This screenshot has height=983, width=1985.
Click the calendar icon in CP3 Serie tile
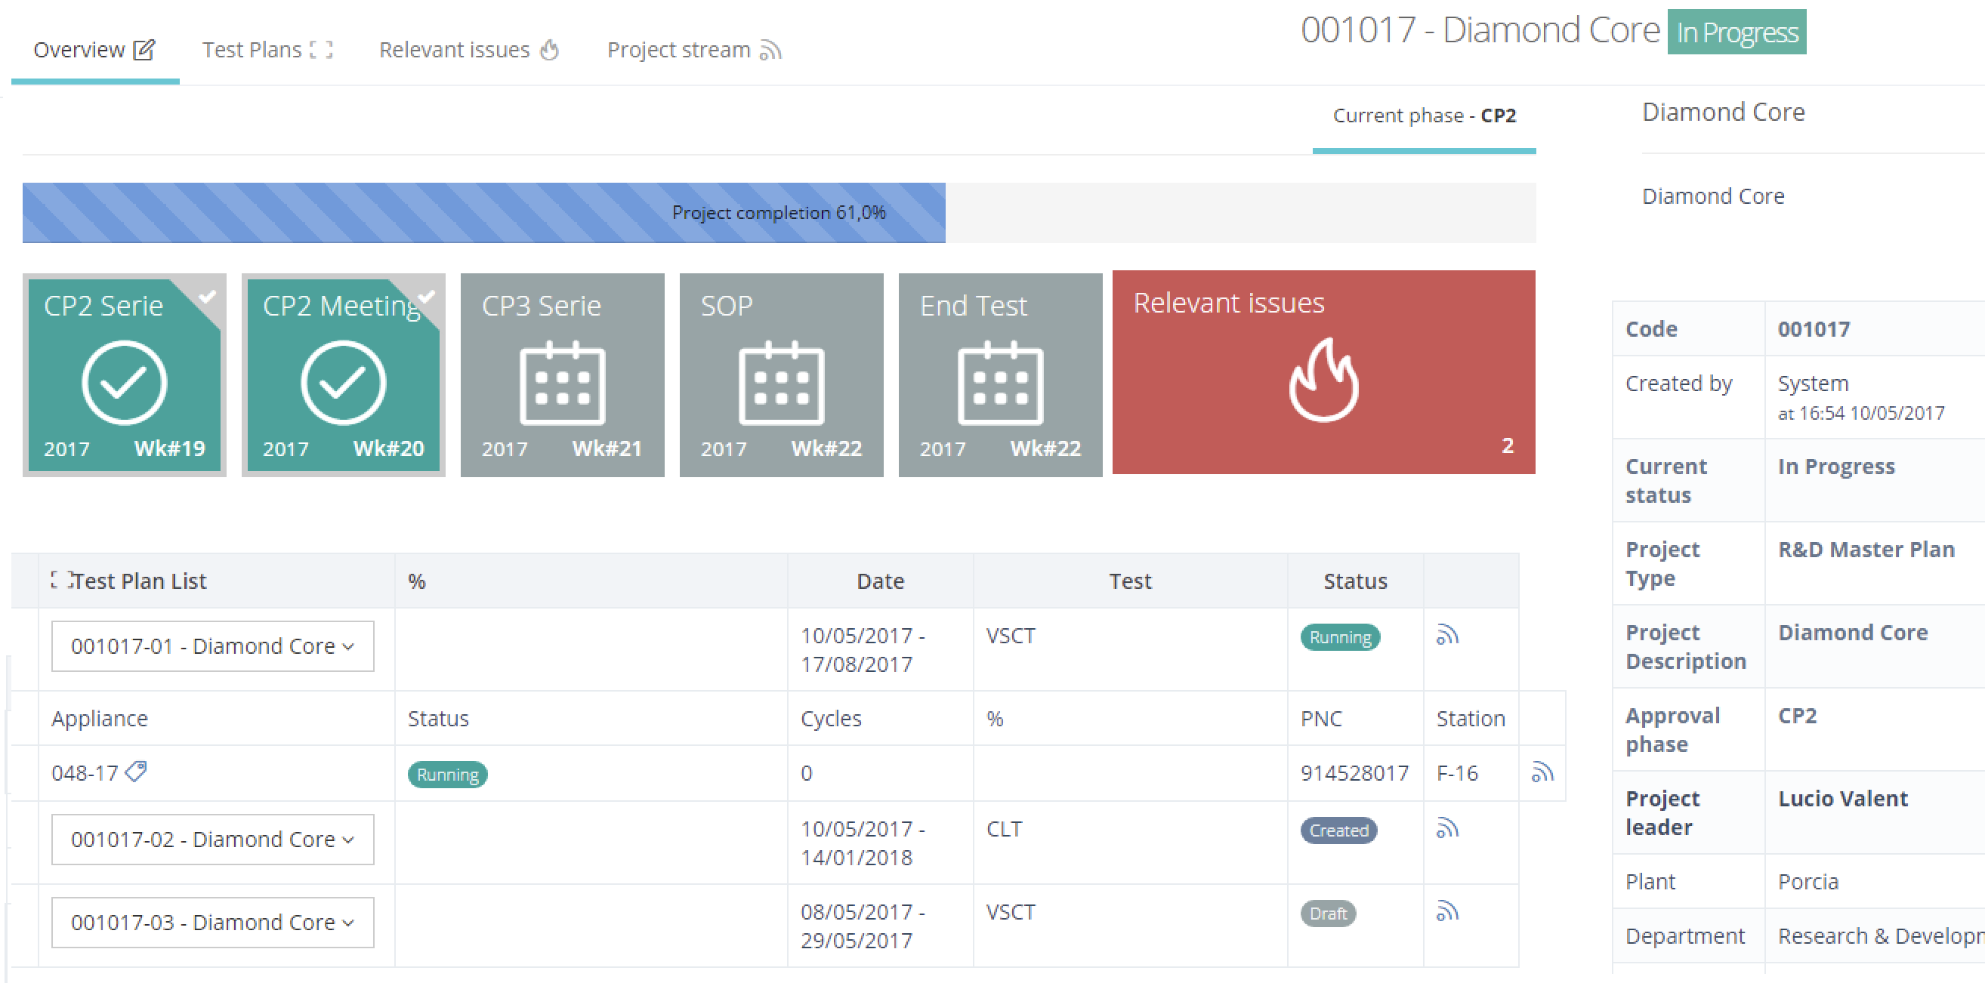point(562,383)
